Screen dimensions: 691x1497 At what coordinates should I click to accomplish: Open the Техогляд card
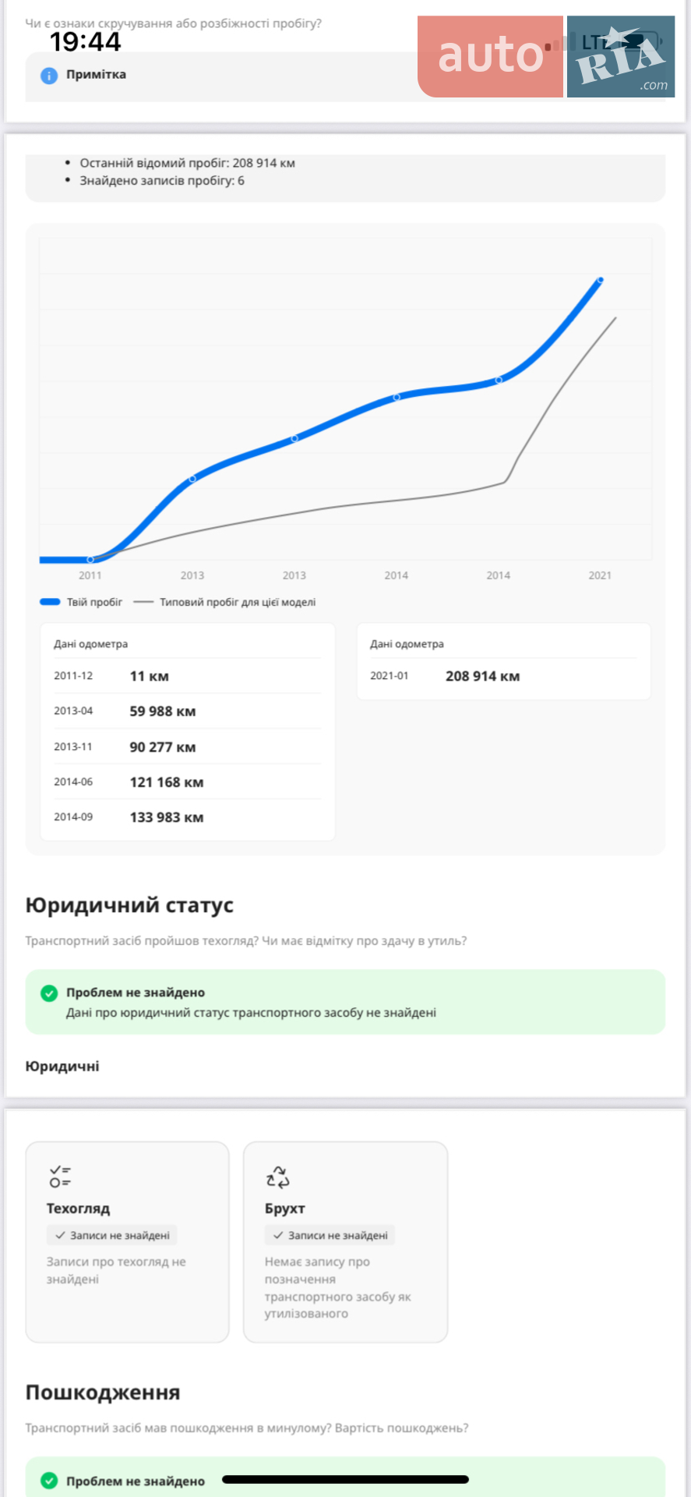128,1242
